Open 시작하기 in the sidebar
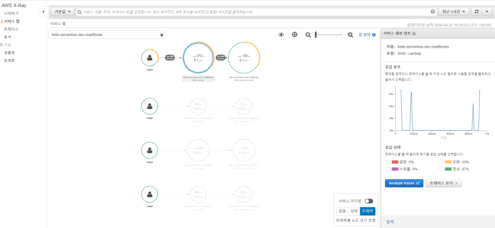The image size is (495, 228). coord(11,13)
